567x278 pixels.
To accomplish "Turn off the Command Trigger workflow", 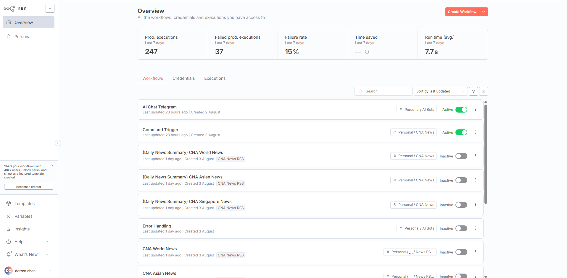I will tap(461, 132).
